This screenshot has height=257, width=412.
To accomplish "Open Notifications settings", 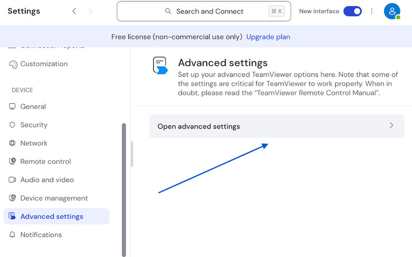I will 41,235.
